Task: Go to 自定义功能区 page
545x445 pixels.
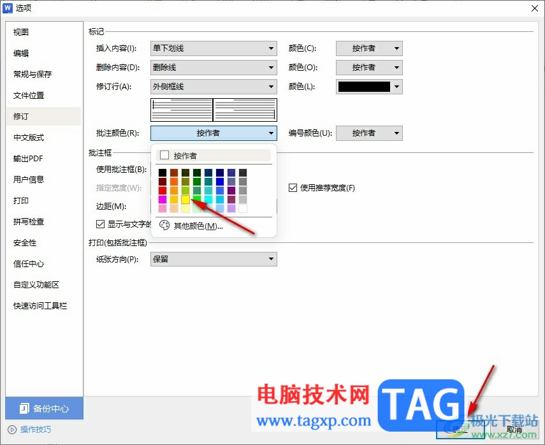Action: 43,285
